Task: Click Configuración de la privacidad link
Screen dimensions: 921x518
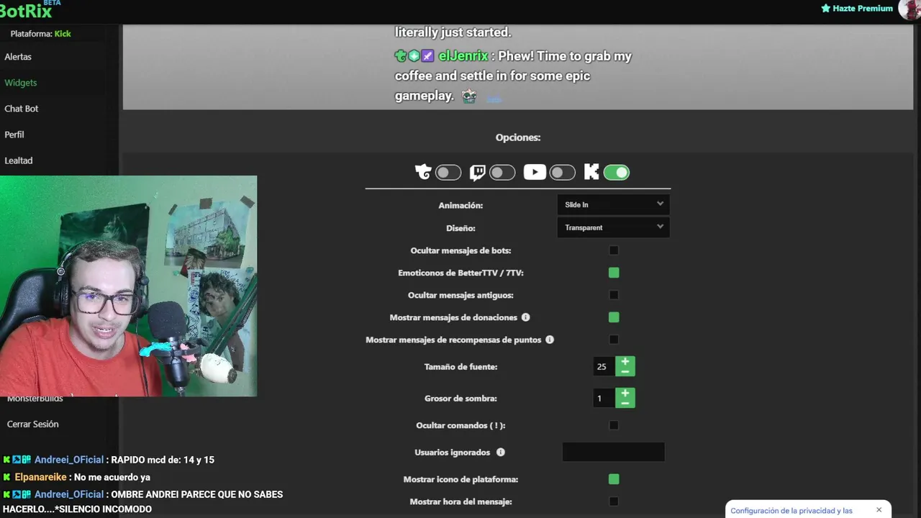Action: click(x=791, y=511)
